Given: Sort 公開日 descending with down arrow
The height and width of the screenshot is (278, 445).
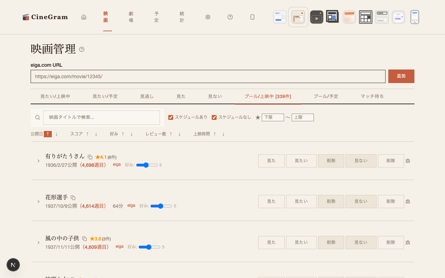Looking at the screenshot, I should point(56,134).
